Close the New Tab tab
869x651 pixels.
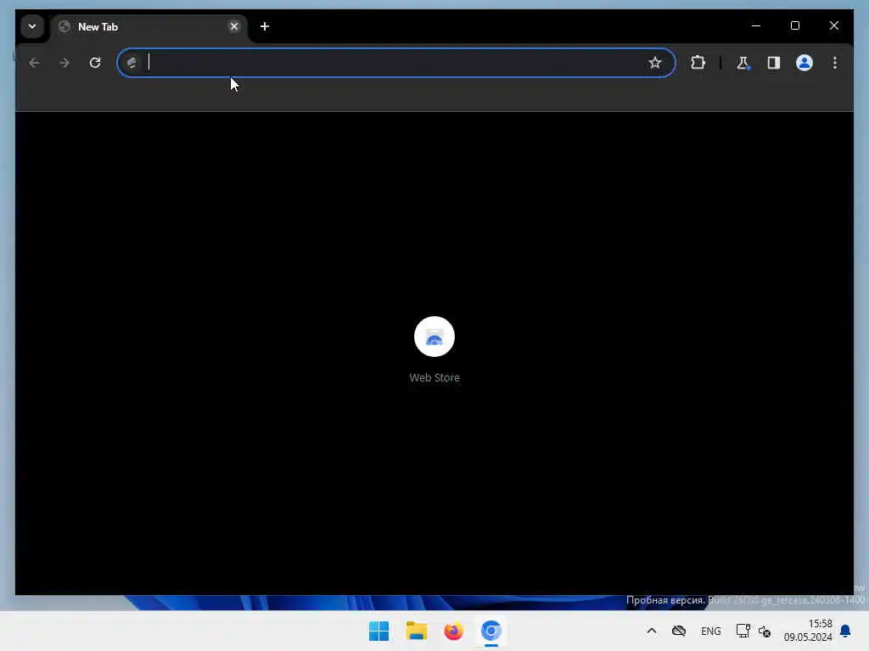pos(234,26)
